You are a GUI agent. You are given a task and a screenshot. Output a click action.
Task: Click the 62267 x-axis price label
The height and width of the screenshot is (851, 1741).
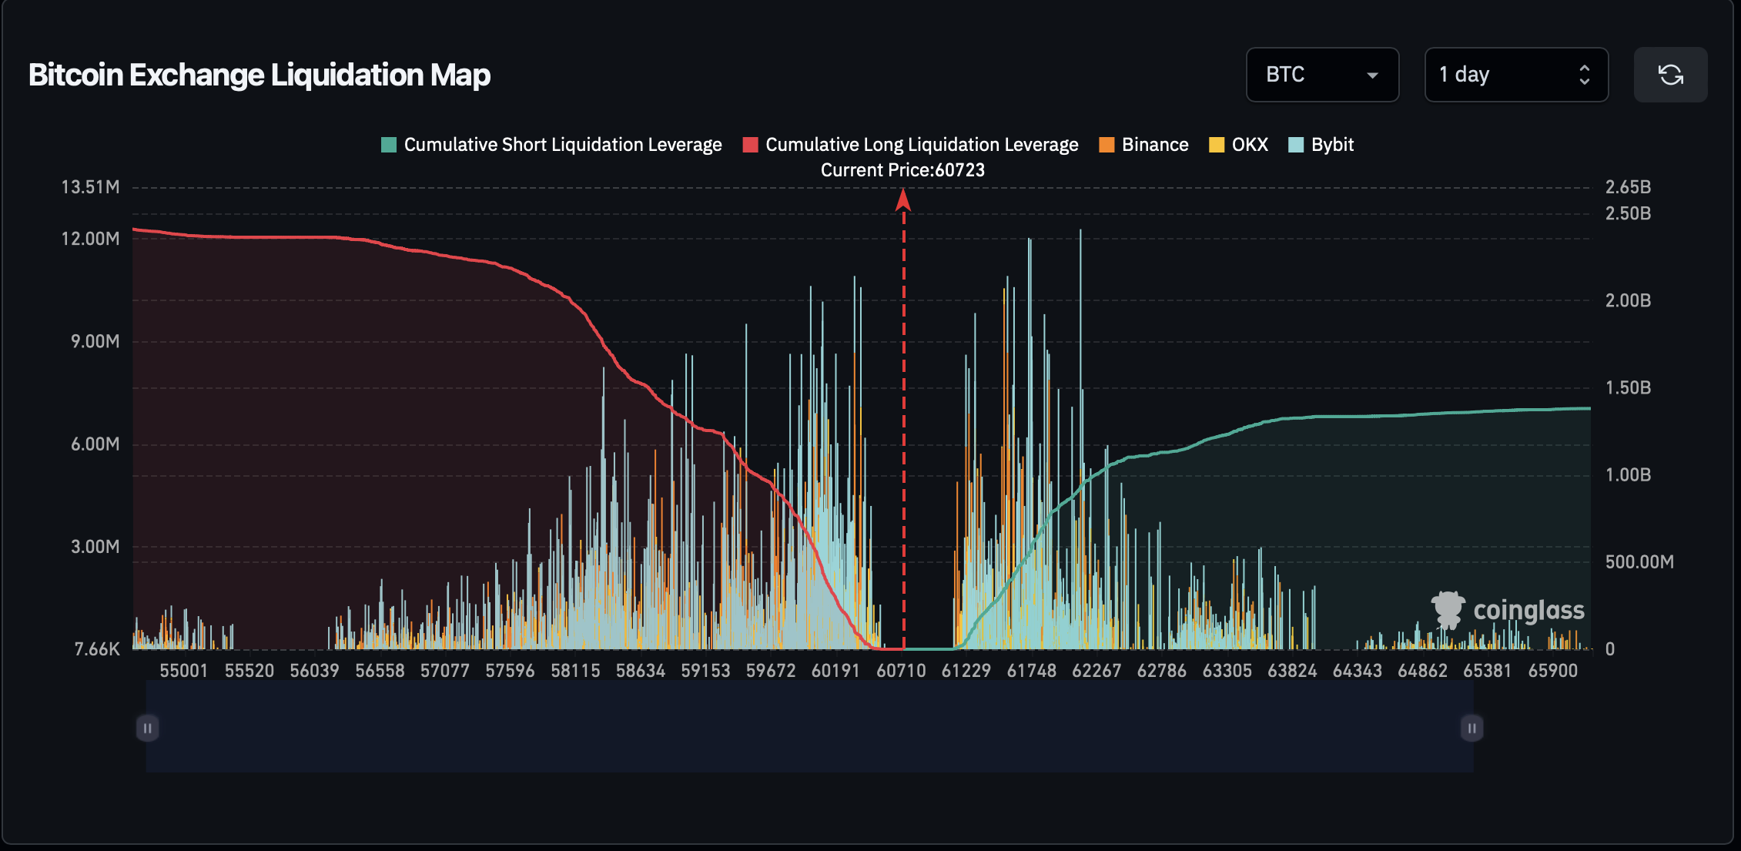coord(1096,671)
